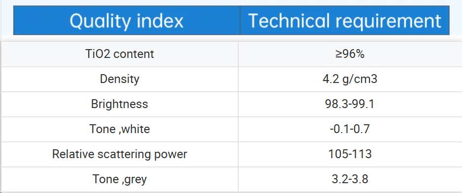Click the word 'scattering' in table
Image resolution: width=462 pixels, height=193 pixels.
[x=124, y=154]
